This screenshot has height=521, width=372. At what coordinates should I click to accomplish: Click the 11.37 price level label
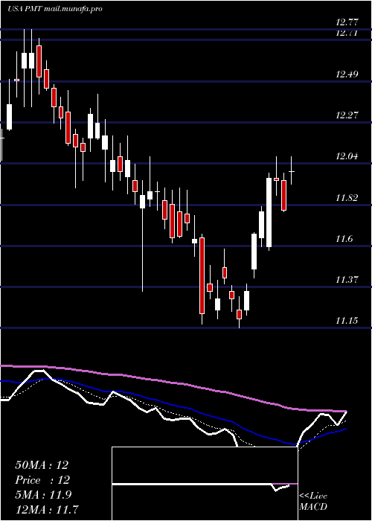(x=347, y=280)
